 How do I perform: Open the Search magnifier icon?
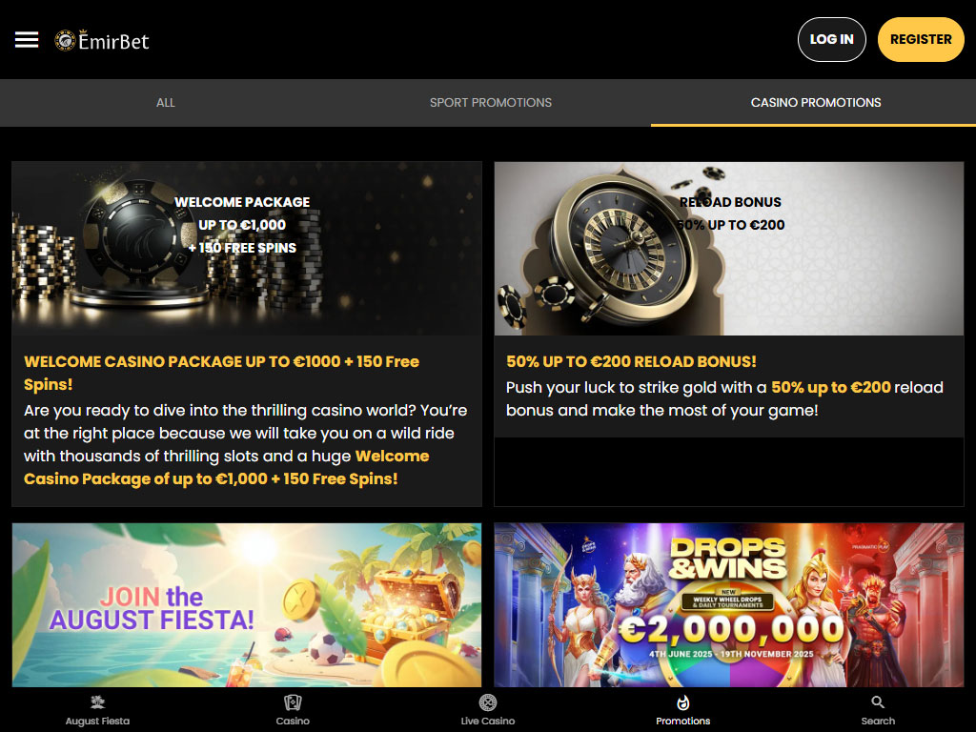pyautogui.click(x=878, y=702)
